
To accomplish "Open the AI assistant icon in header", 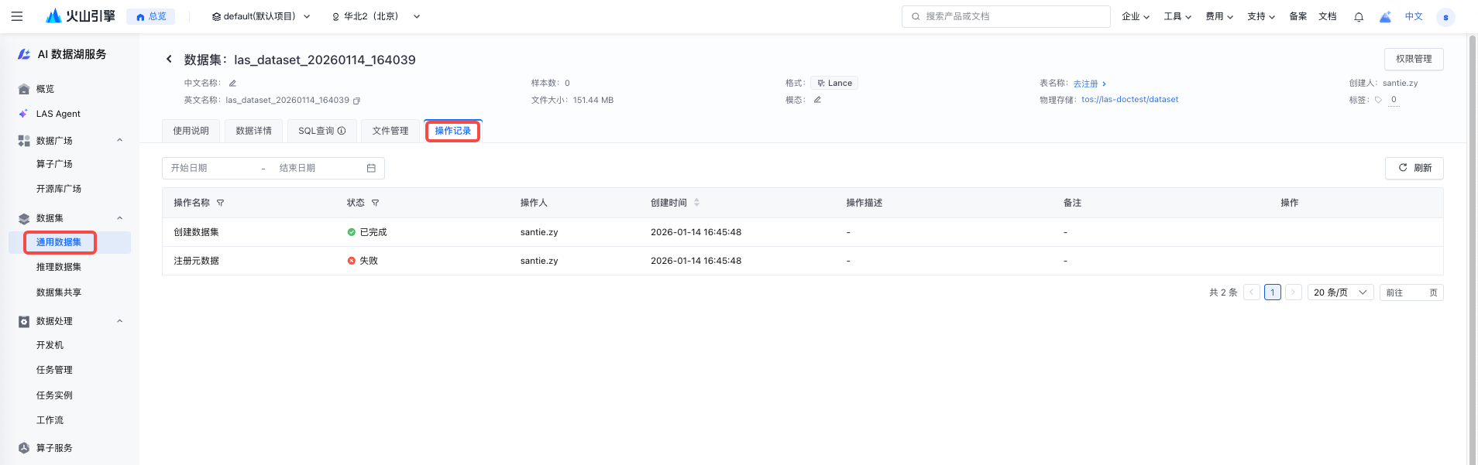I will coord(1385,17).
